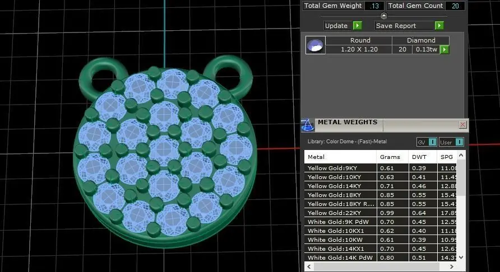Sort by the Grams column header
This screenshot has height=272, width=500.
click(x=393, y=157)
